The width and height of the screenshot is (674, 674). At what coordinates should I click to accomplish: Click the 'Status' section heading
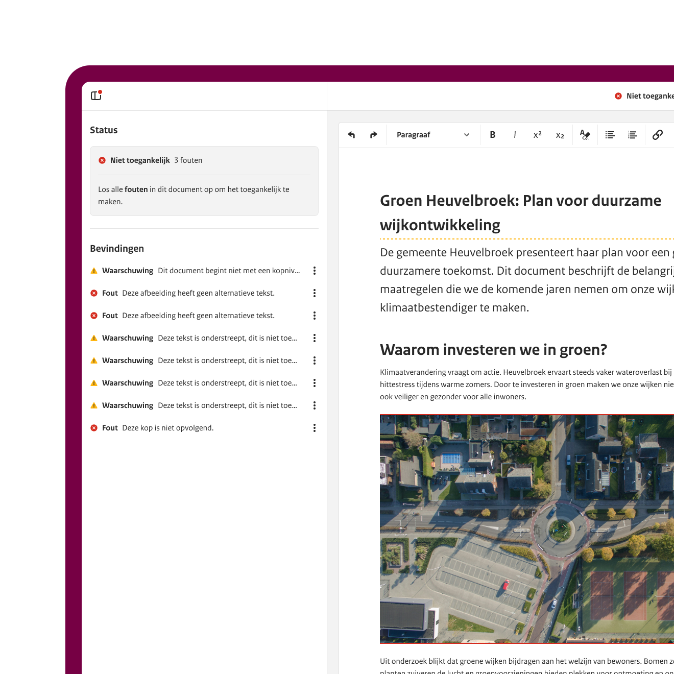104,130
